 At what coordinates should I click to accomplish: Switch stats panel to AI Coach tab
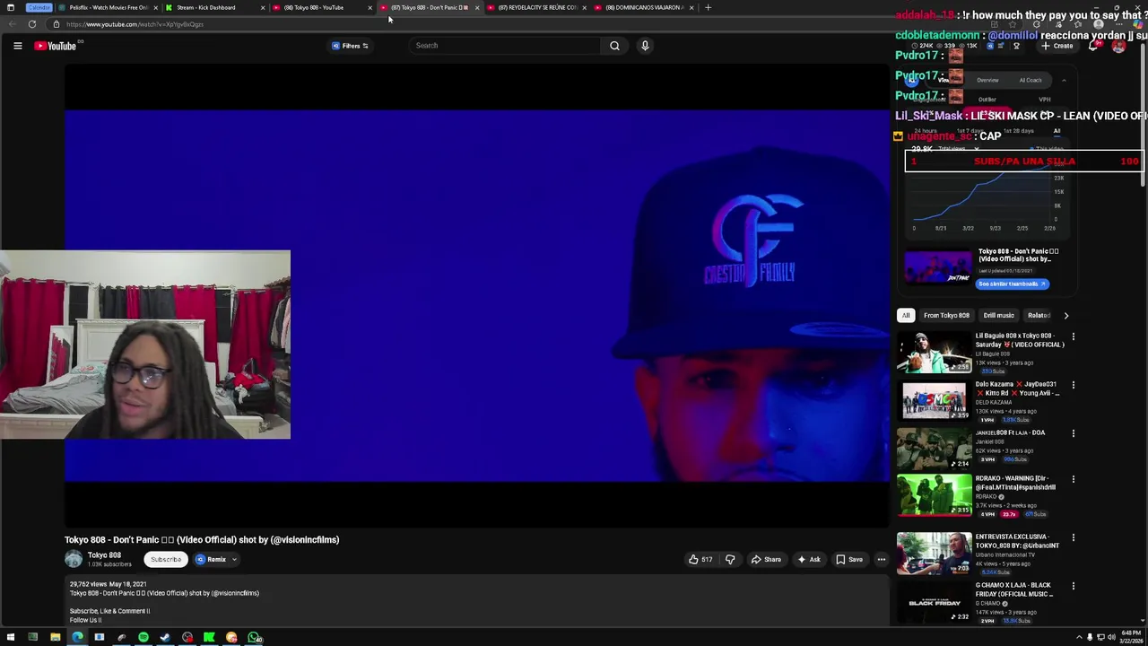coord(1031,81)
